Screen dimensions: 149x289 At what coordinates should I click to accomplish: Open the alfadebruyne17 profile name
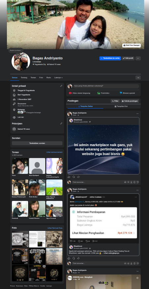point(81,197)
